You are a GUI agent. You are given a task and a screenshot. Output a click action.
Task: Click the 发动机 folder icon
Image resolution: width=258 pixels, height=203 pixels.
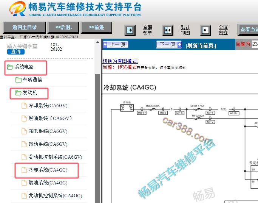(x=18, y=93)
